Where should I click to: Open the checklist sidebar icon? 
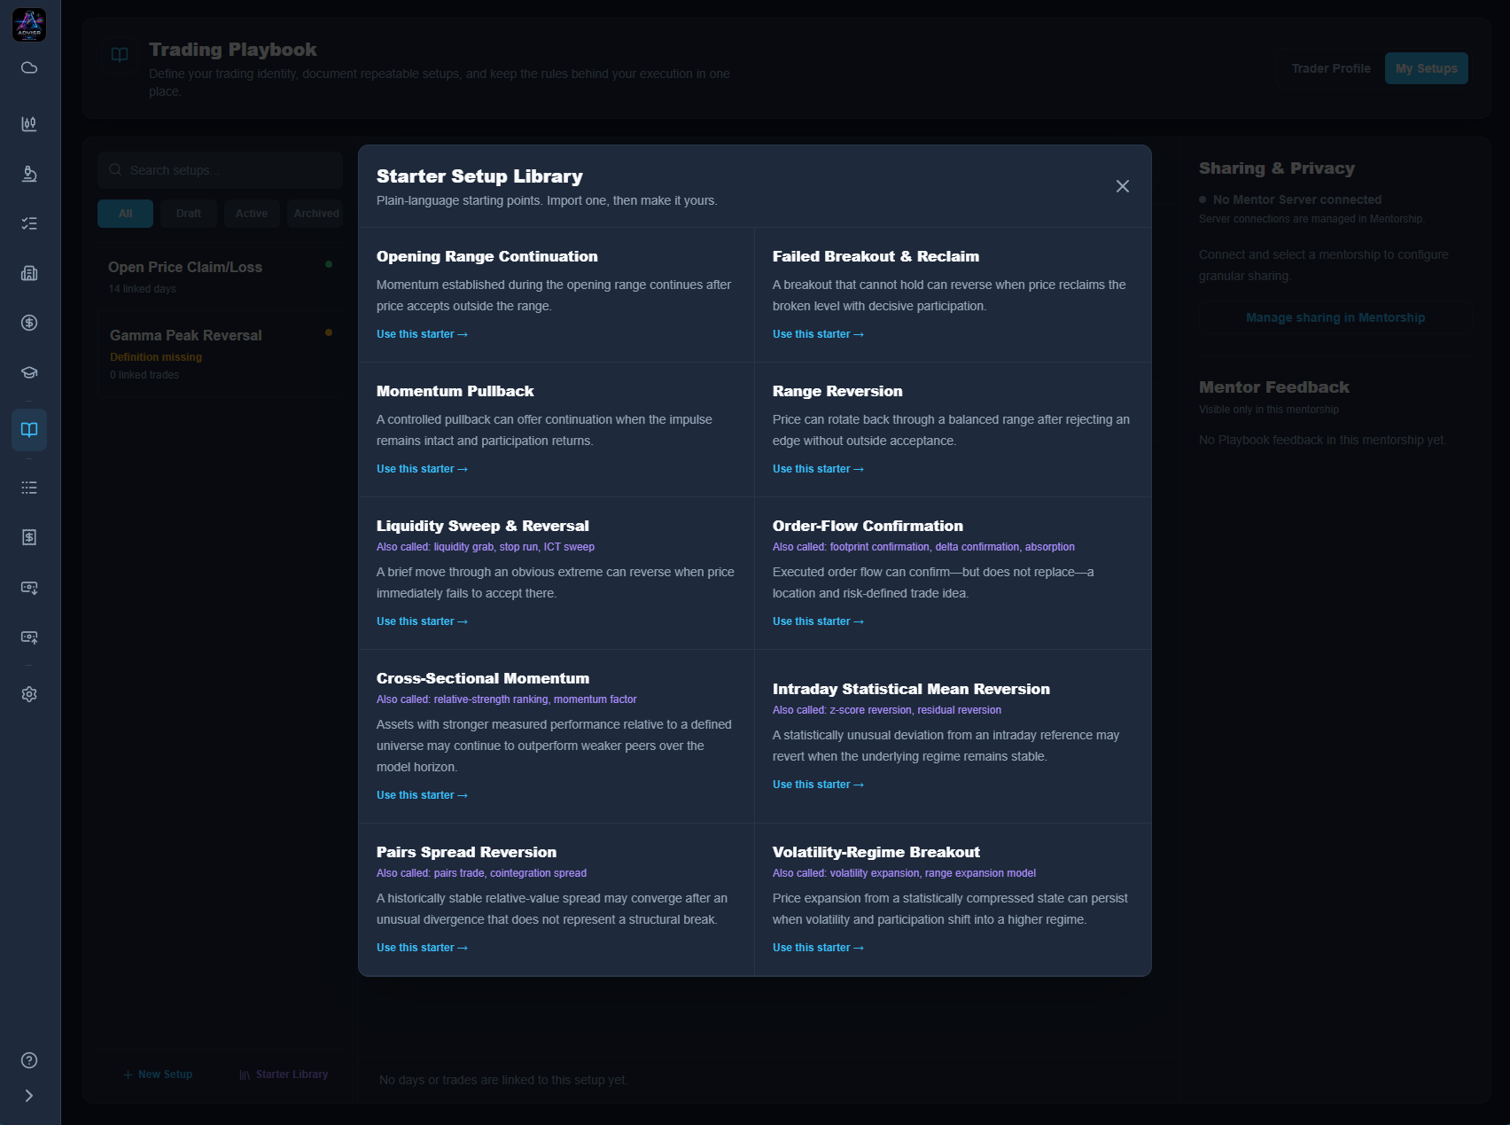[x=29, y=223]
